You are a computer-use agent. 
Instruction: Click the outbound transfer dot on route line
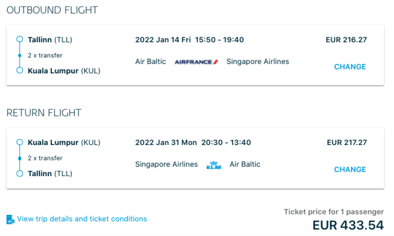point(20,55)
